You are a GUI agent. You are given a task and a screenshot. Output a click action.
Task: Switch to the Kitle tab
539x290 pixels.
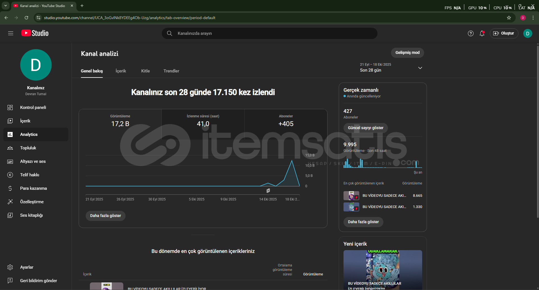145,71
